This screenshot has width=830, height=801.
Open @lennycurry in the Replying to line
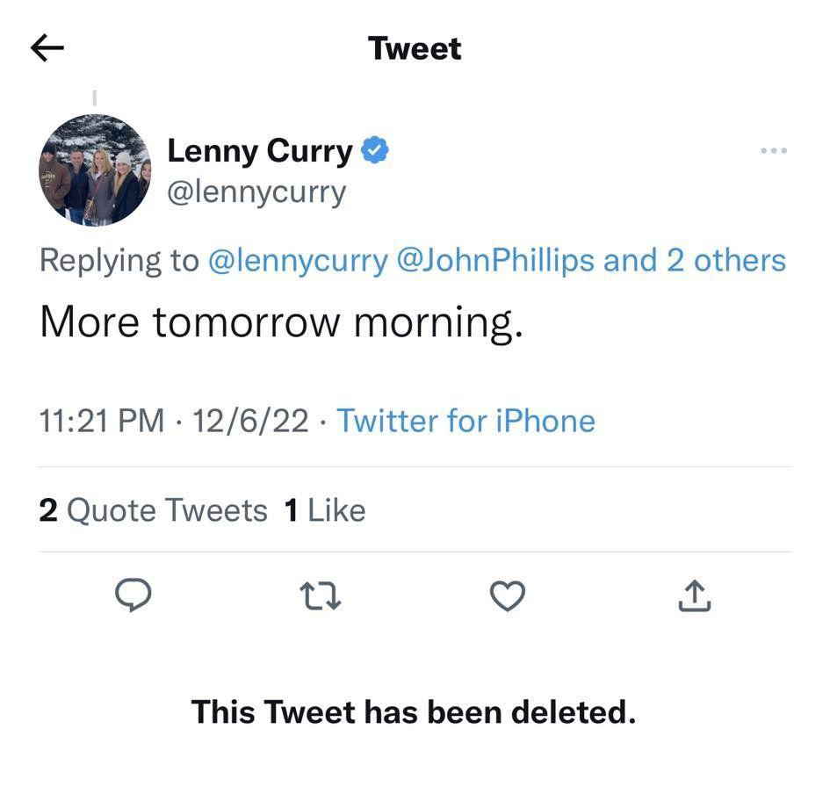coord(298,261)
